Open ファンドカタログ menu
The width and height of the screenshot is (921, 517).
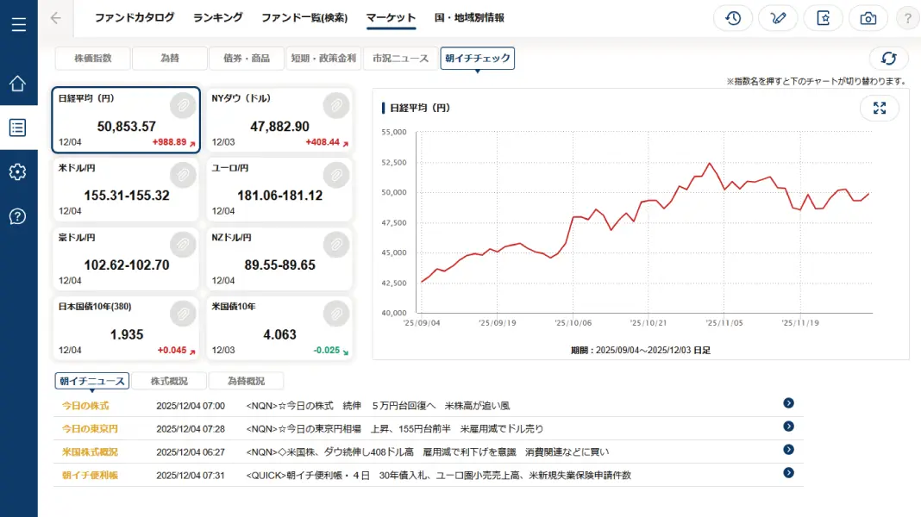tap(135, 17)
